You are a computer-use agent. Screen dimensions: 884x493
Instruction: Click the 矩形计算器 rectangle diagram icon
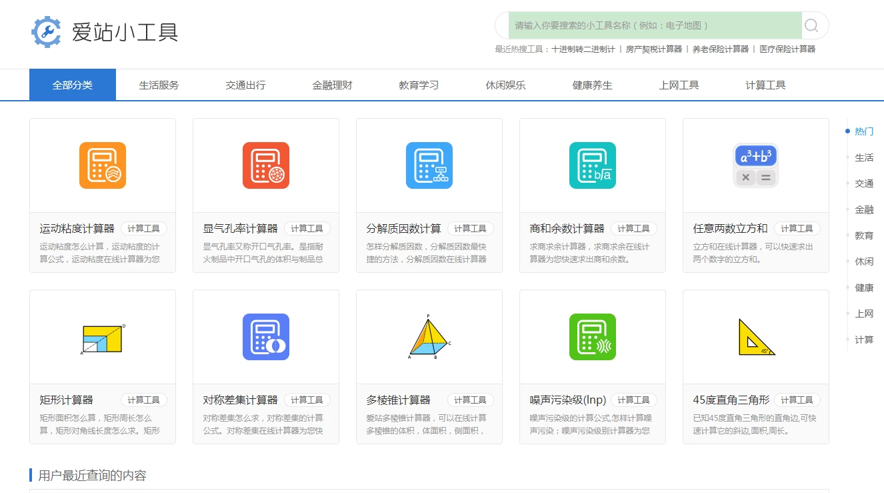tap(102, 337)
